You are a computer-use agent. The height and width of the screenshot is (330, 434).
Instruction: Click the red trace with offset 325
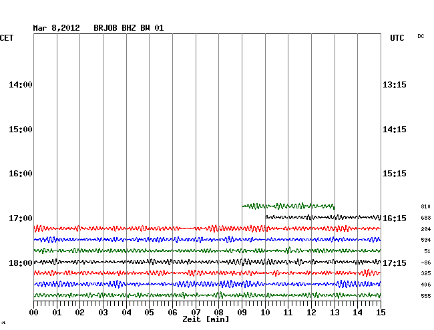point(207,273)
